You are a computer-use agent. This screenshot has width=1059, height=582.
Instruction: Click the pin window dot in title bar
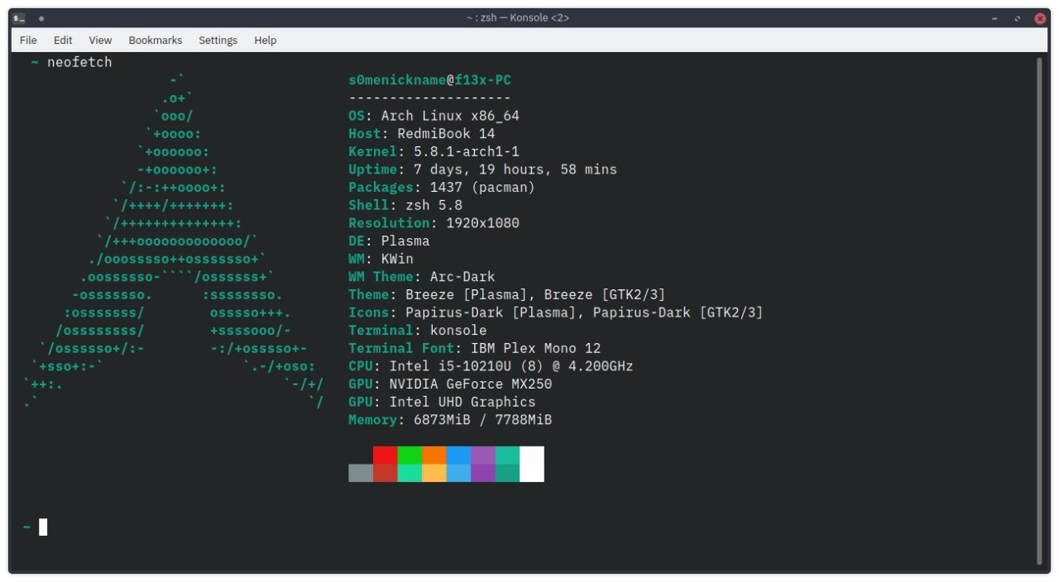point(41,17)
